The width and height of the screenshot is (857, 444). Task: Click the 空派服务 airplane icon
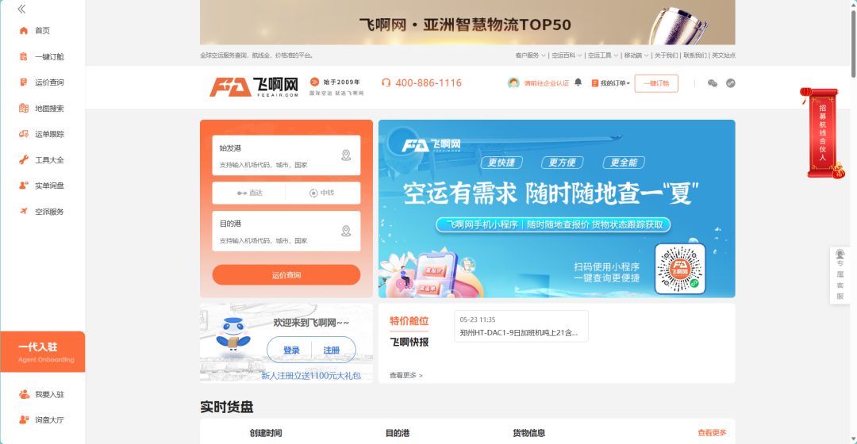(24, 212)
